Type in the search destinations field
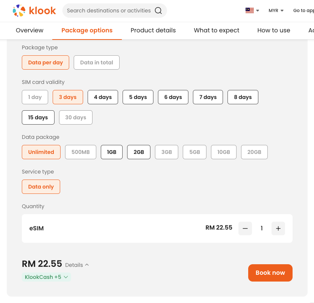Screen dimensions: 314x303 point(109,11)
